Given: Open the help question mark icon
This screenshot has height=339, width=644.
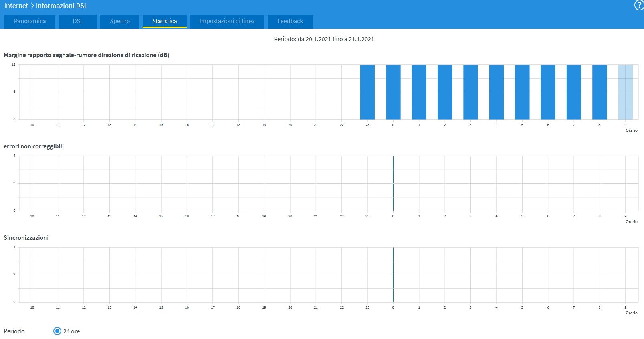Looking at the screenshot, I should (x=639, y=5).
